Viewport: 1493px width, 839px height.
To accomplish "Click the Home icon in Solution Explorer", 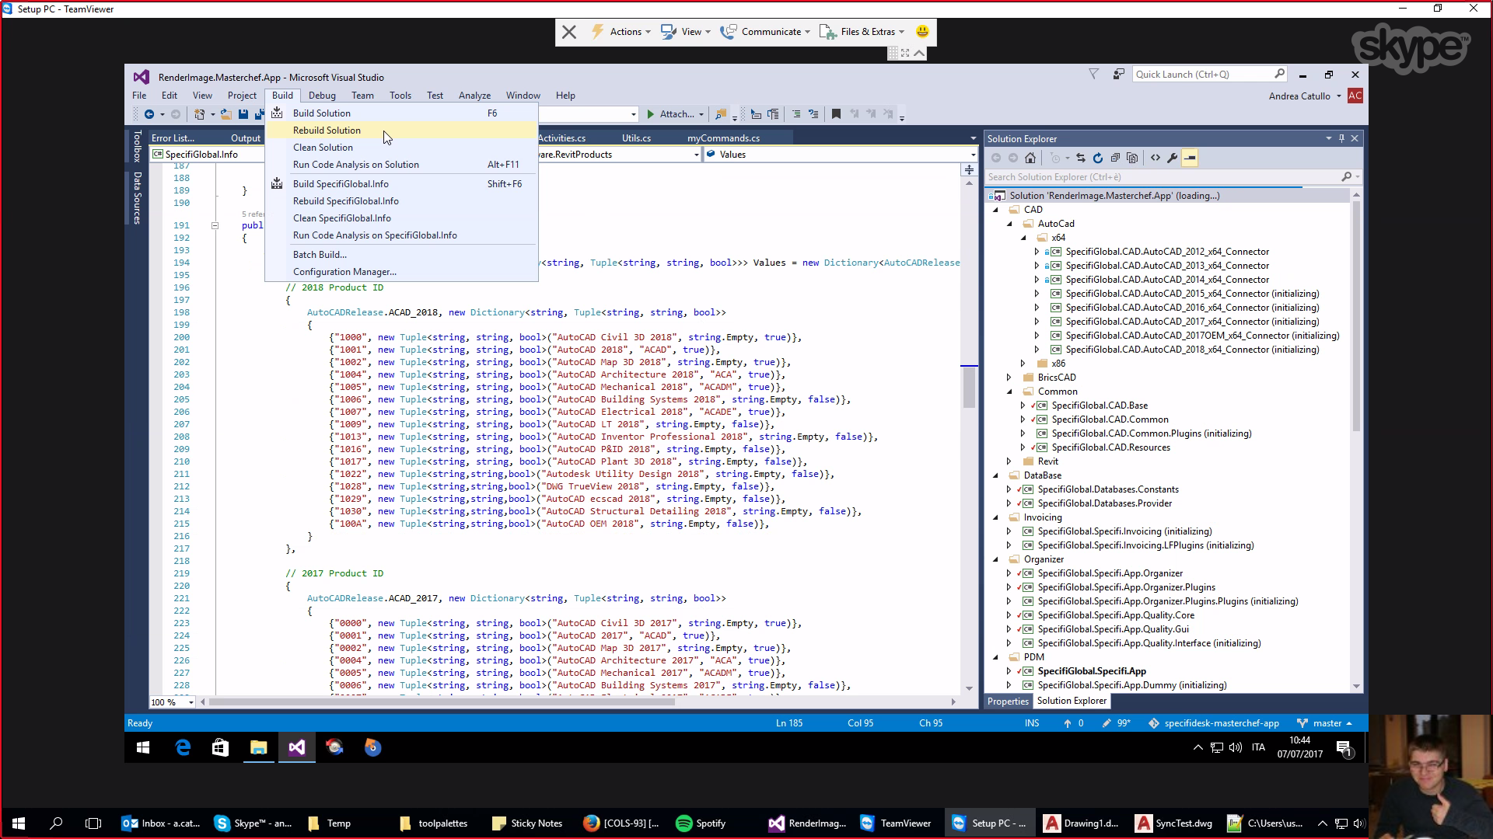I will tap(1030, 158).
